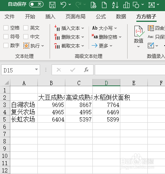Select column B header
Screen dimensions: 165x174
51,83
